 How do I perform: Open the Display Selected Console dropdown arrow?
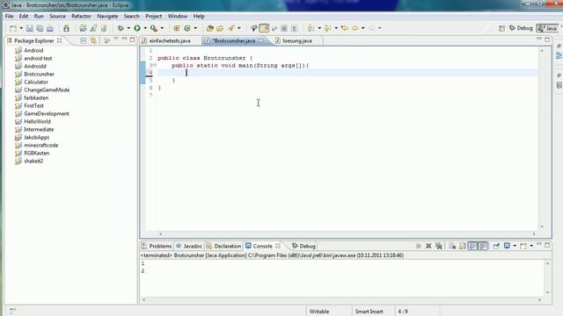tap(515, 246)
